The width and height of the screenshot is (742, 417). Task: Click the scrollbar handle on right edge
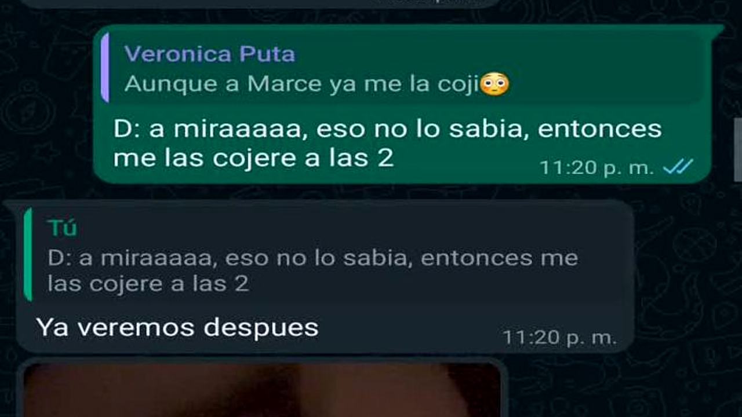point(737,151)
